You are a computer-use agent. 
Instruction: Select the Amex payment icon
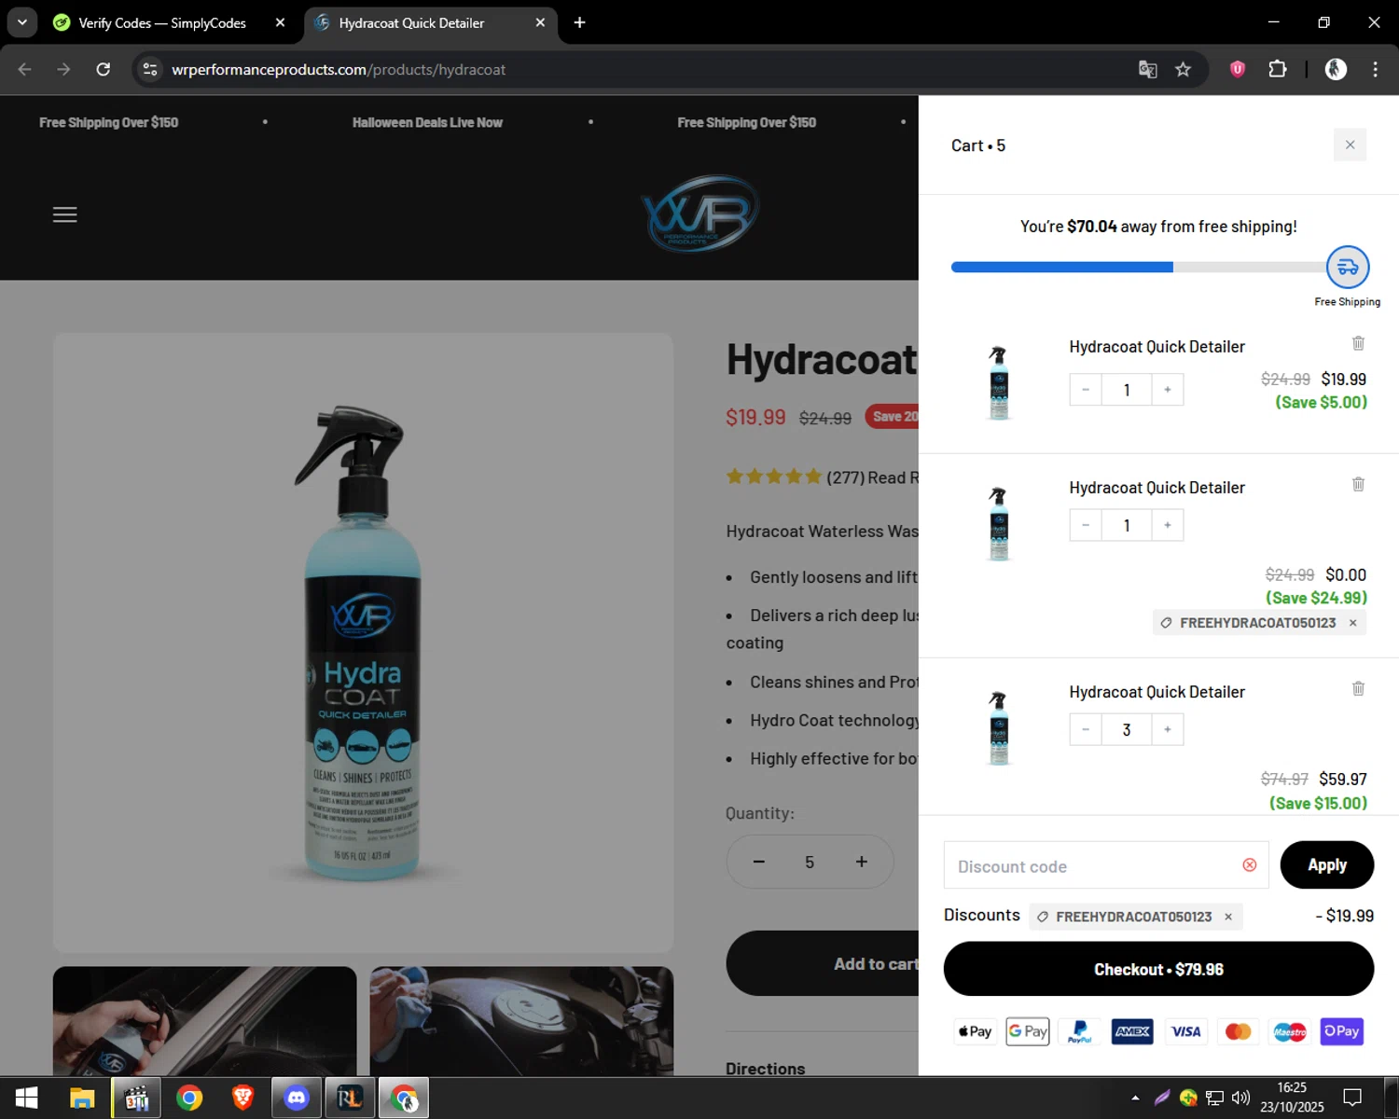pos(1132,1031)
